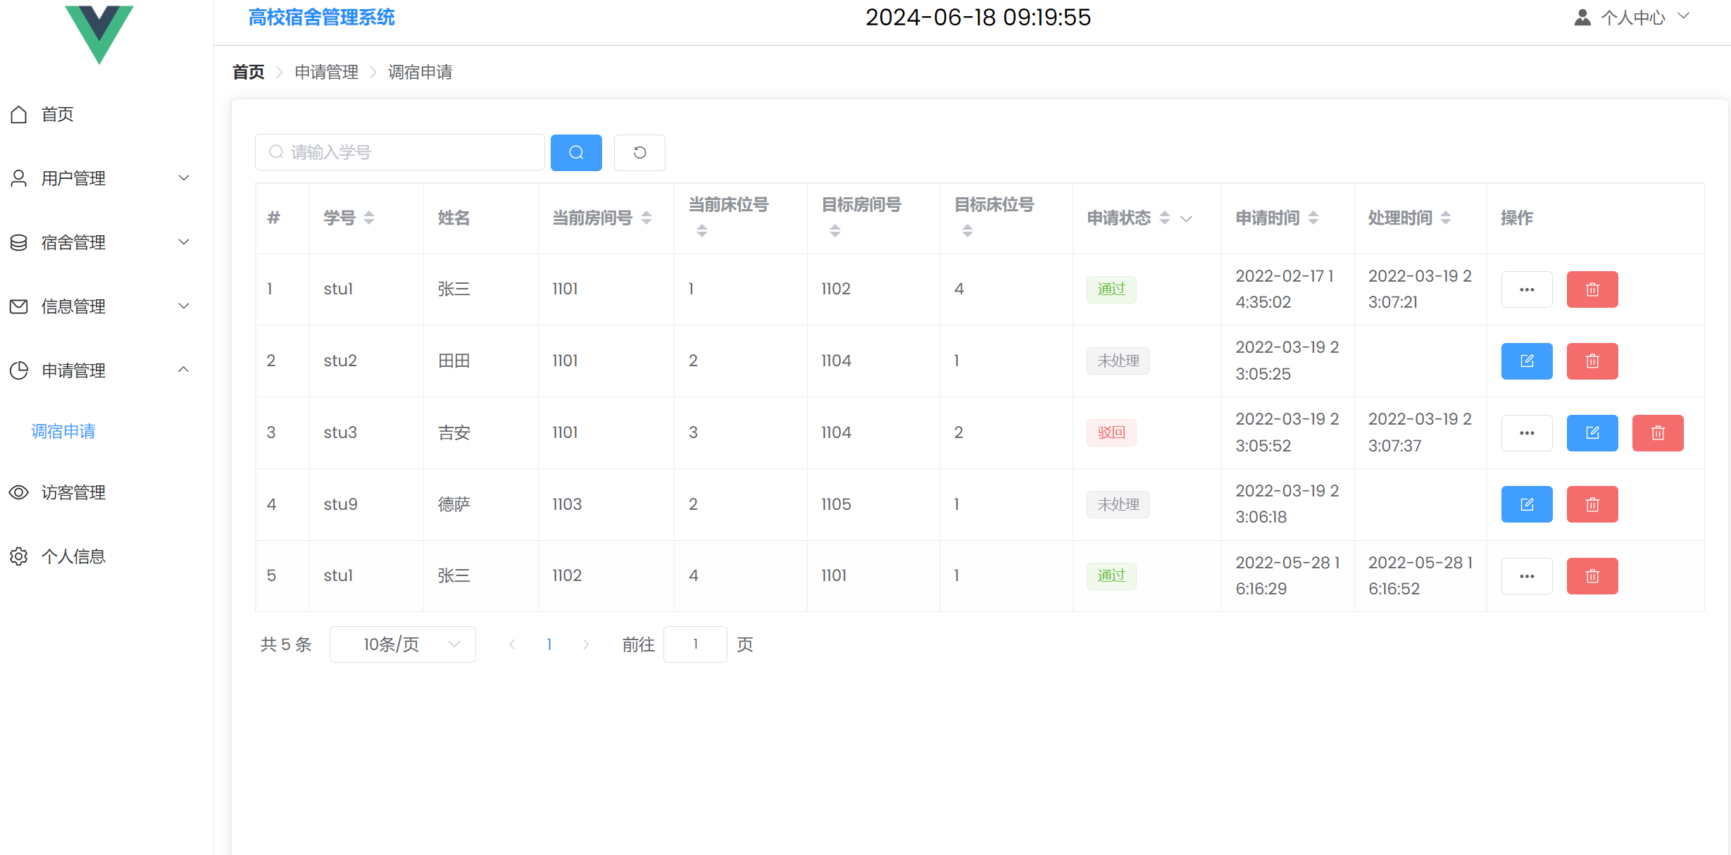The image size is (1731, 855).
Task: Delete stu1 row 1 application
Action: point(1592,289)
